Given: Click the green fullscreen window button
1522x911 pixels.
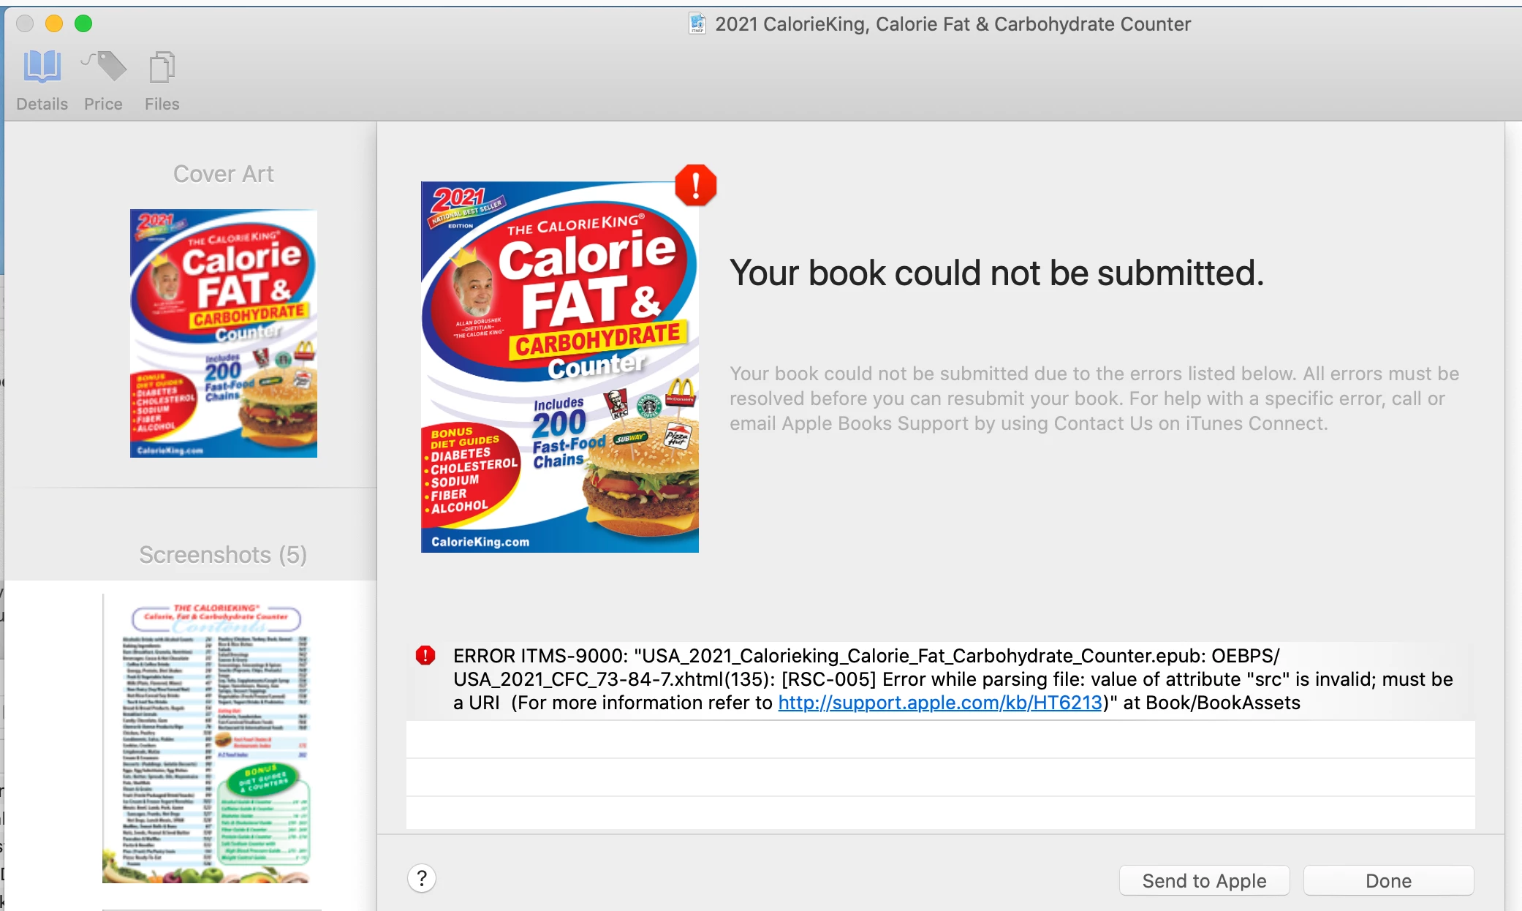Looking at the screenshot, I should (83, 24).
